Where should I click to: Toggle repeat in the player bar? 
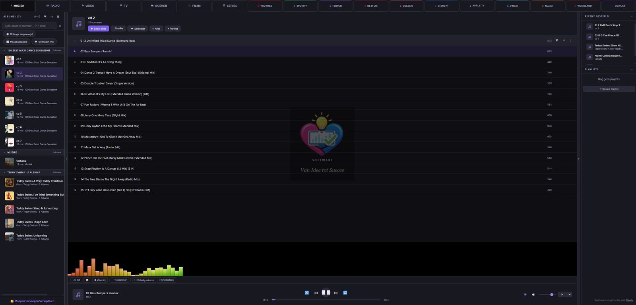[345, 293]
